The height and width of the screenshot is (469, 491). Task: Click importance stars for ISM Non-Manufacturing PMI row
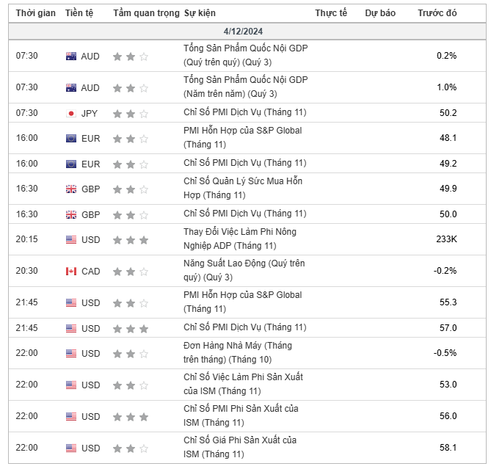coord(130,417)
